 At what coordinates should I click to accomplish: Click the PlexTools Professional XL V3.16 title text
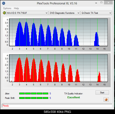pos(57,3)
